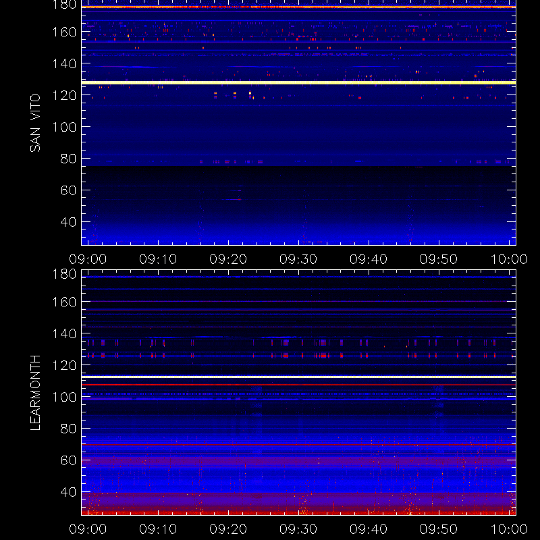Pick the 80 tick label on Learmonth plot

[68, 429]
